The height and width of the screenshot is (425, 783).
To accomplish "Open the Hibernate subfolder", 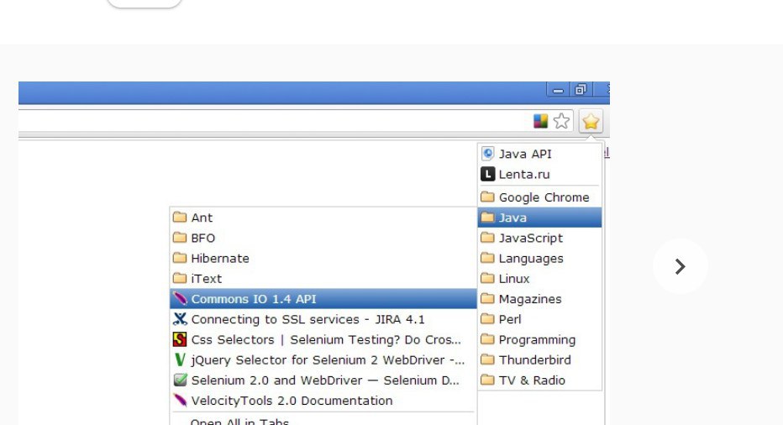I will 323,259.
